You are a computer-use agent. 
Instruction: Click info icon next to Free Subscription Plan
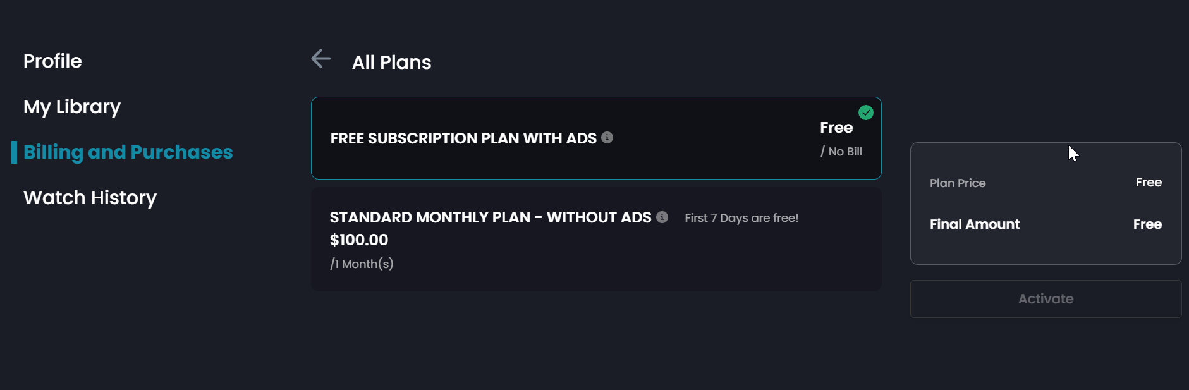click(607, 137)
